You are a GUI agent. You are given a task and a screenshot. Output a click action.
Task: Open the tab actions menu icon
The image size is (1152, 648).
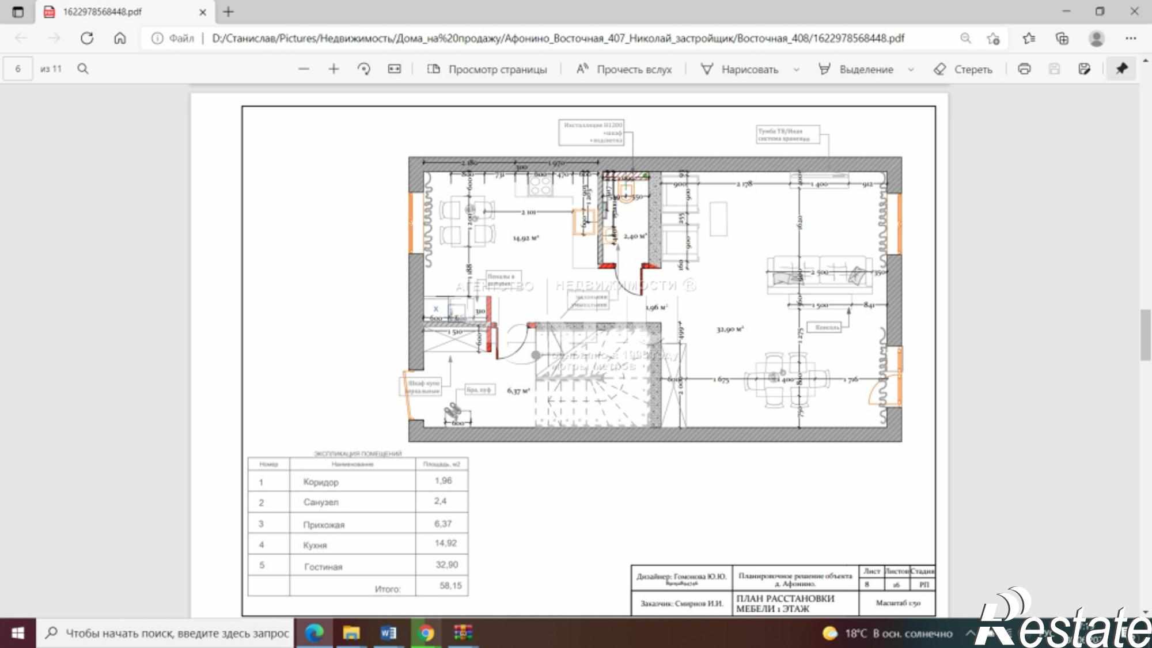[x=18, y=12]
